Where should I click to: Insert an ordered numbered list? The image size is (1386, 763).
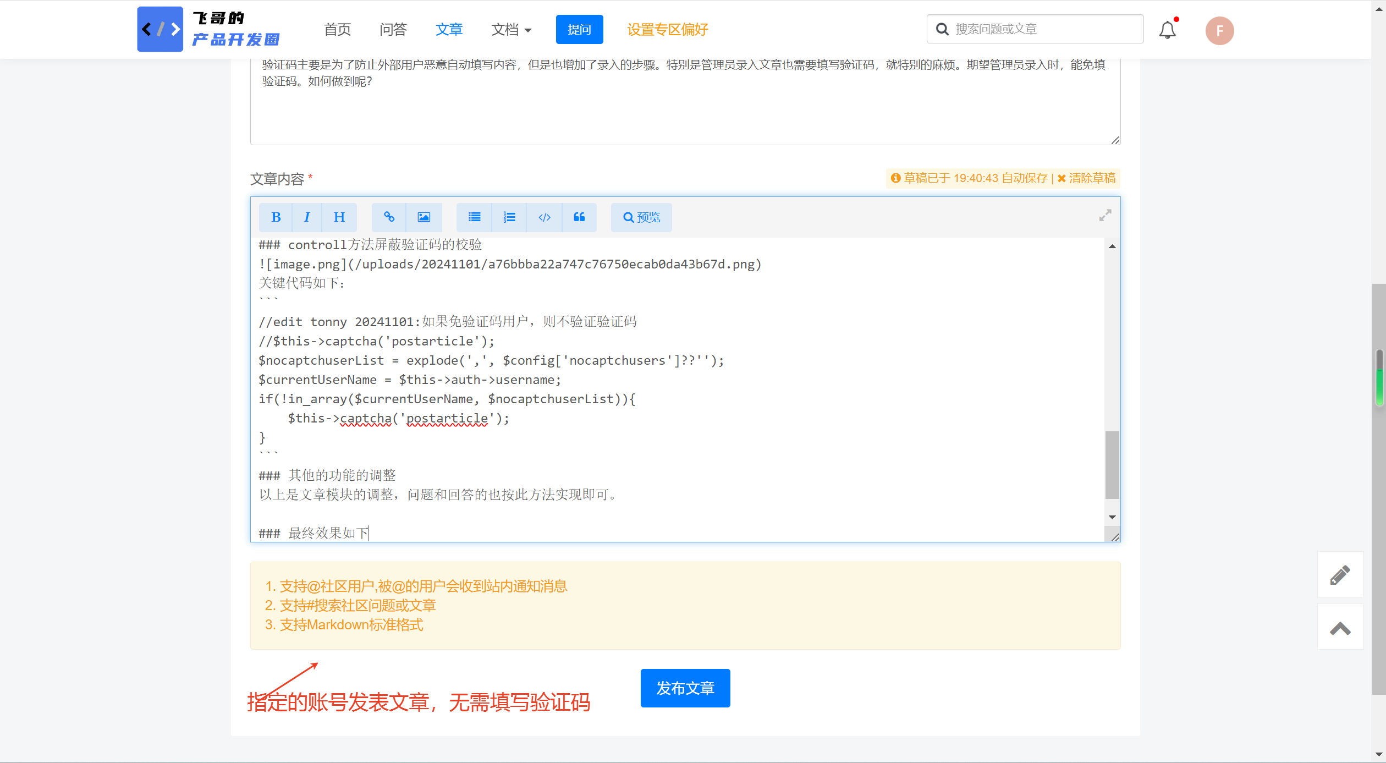click(x=509, y=217)
